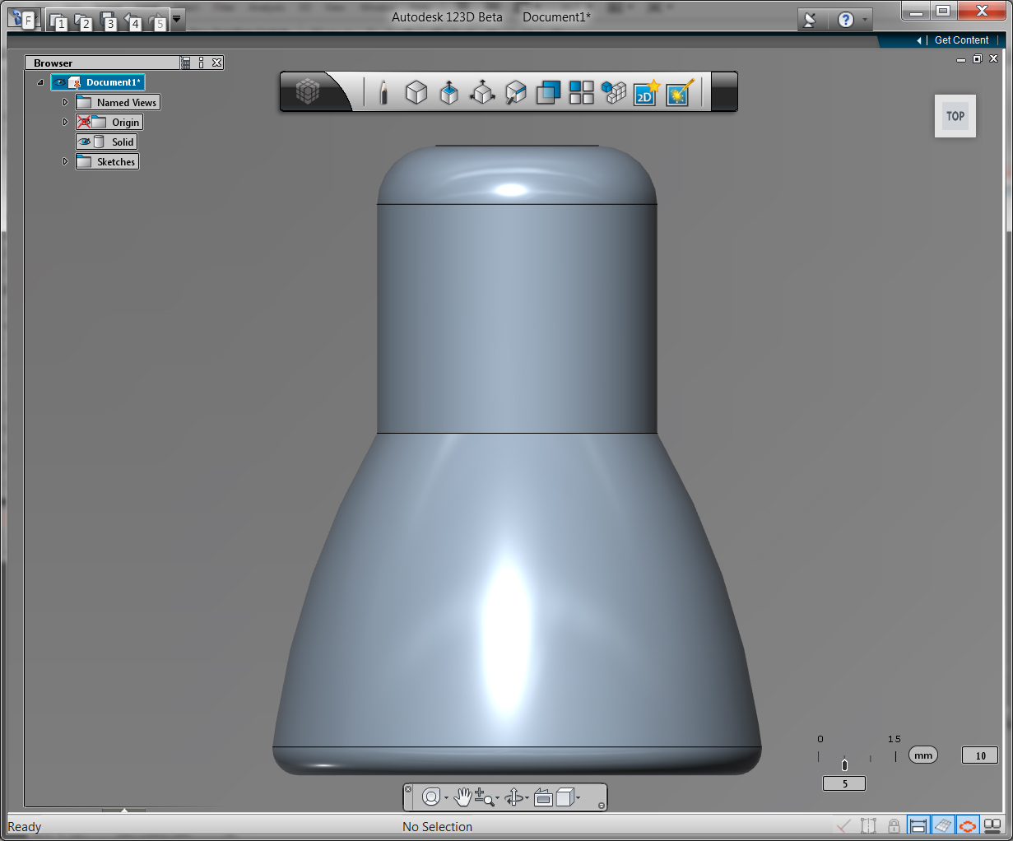The height and width of the screenshot is (841, 1013).
Task: Toggle visibility of the Solid item
Action: [x=84, y=142]
